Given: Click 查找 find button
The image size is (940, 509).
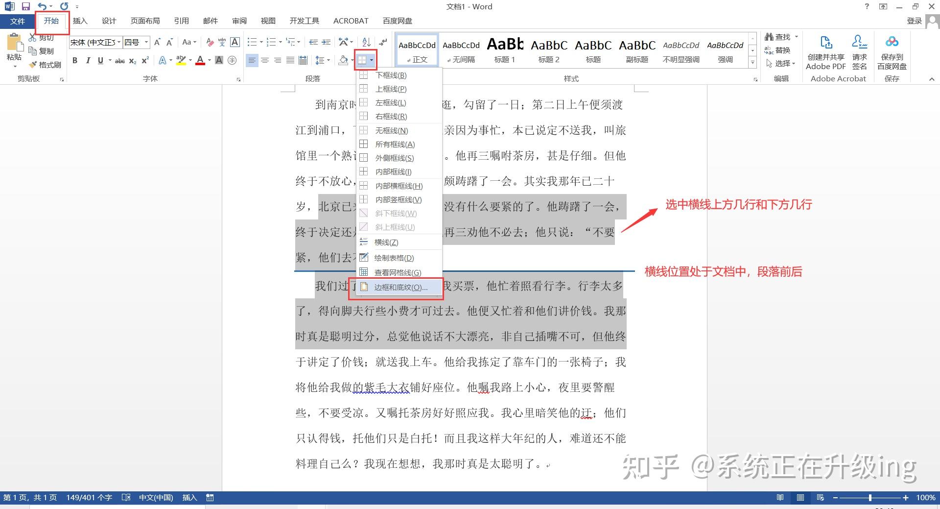Looking at the screenshot, I should tap(778, 37).
